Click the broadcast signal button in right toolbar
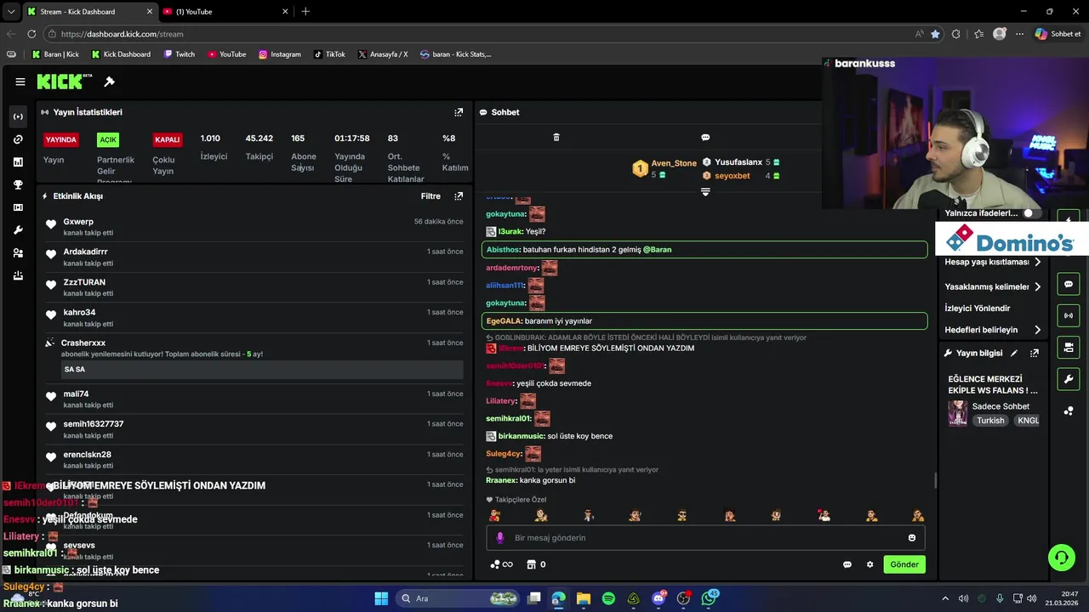This screenshot has height=612, width=1089. 1069,315
